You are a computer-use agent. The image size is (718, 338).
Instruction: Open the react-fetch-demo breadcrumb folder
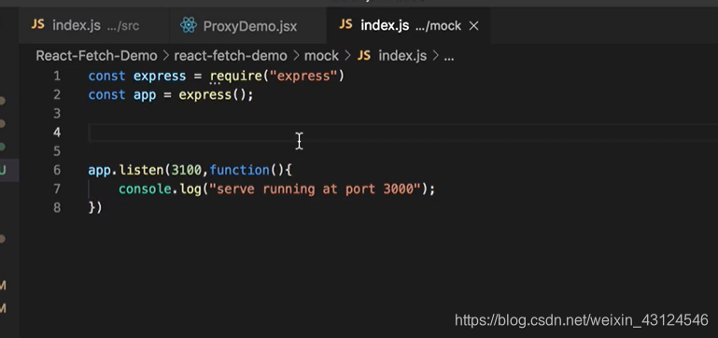231,56
